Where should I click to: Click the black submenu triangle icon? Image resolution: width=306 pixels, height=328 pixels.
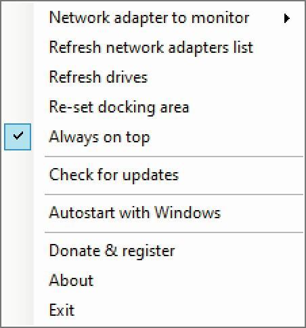[x=286, y=18]
